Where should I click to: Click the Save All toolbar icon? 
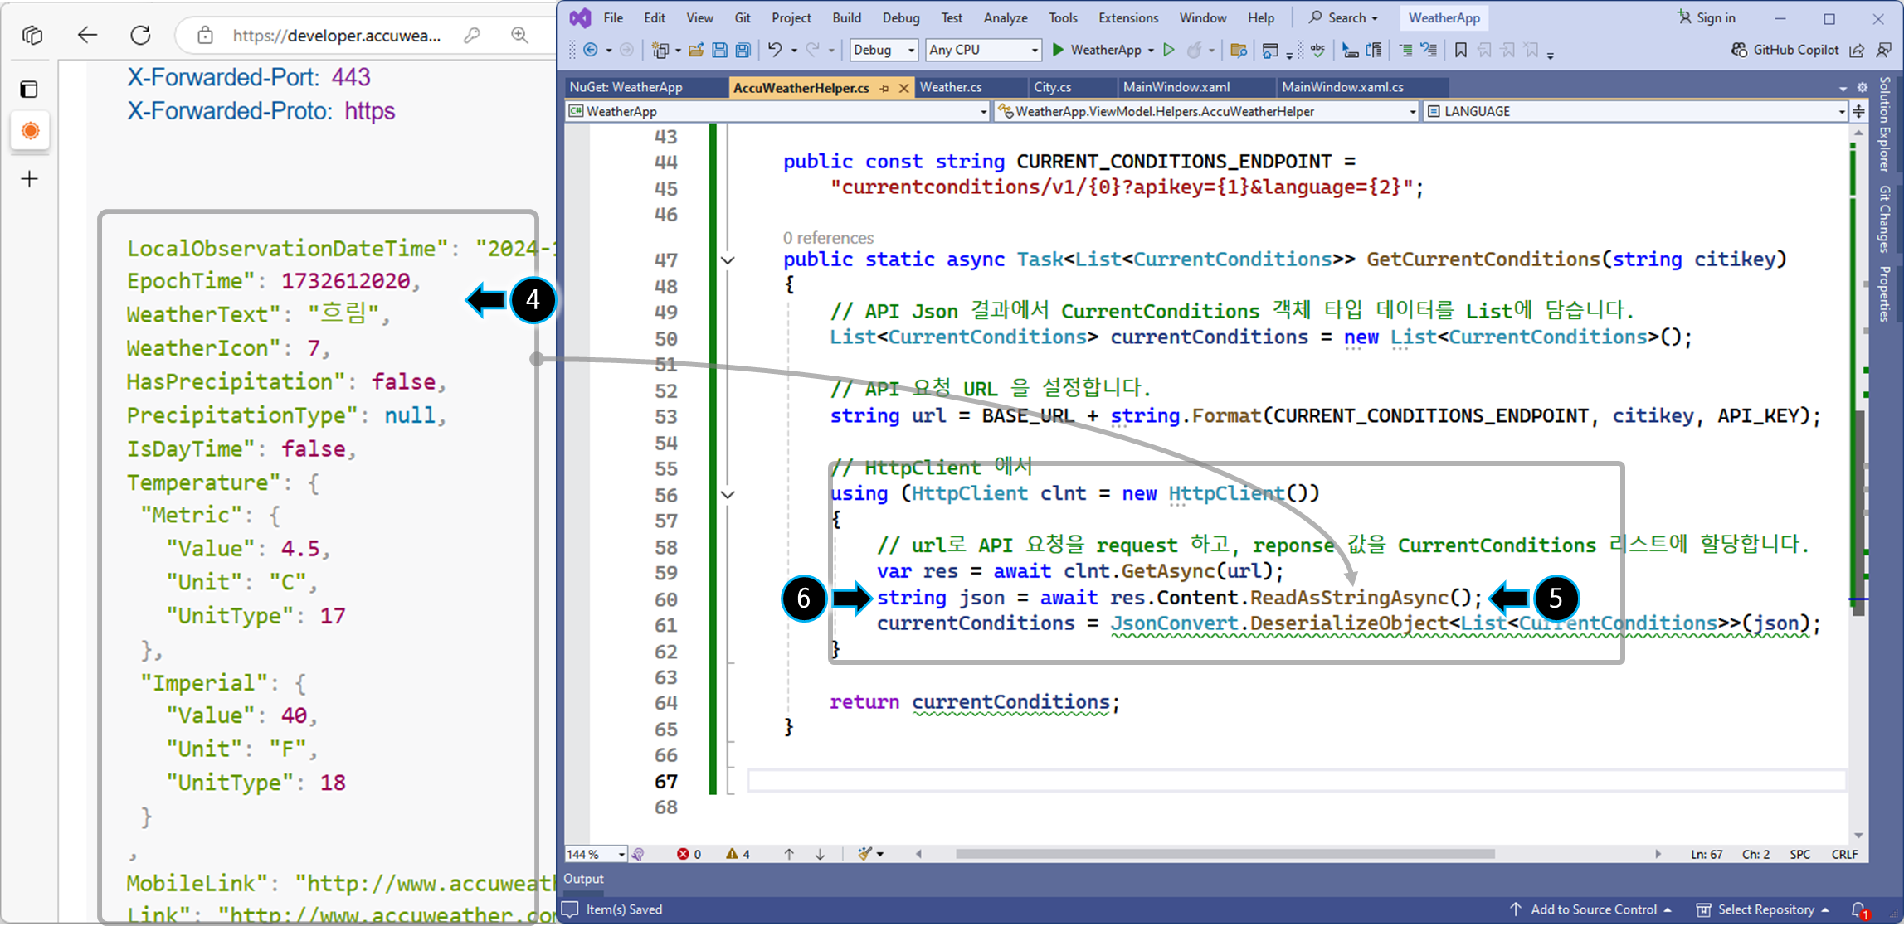pos(743,51)
